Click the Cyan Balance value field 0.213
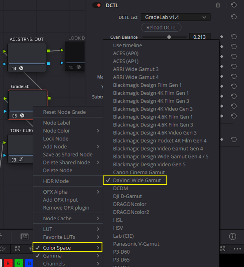The width and height of the screenshot is (244, 267). pyautogui.click(x=200, y=37)
